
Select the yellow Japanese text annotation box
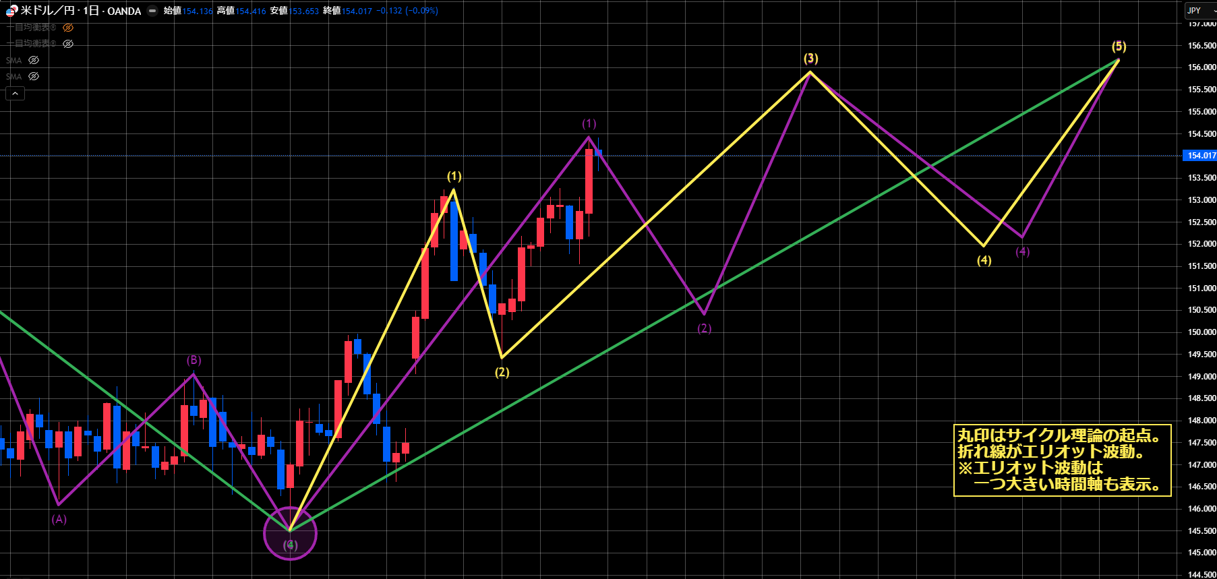click(x=1062, y=460)
